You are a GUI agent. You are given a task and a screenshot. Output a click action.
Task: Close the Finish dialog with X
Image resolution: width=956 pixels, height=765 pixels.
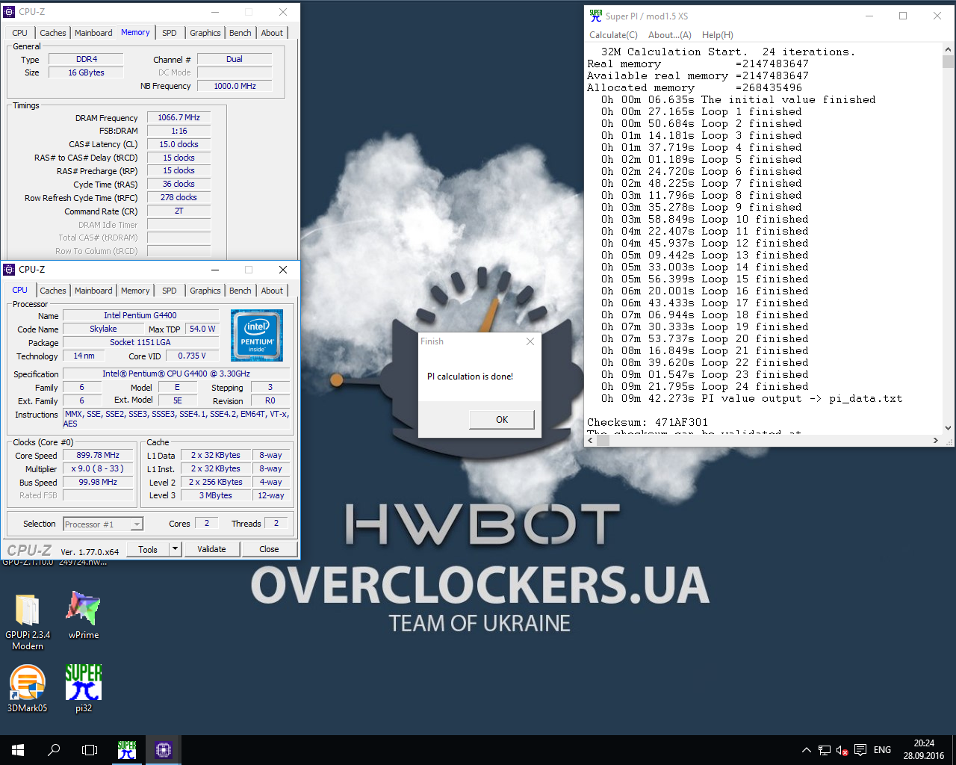click(530, 341)
